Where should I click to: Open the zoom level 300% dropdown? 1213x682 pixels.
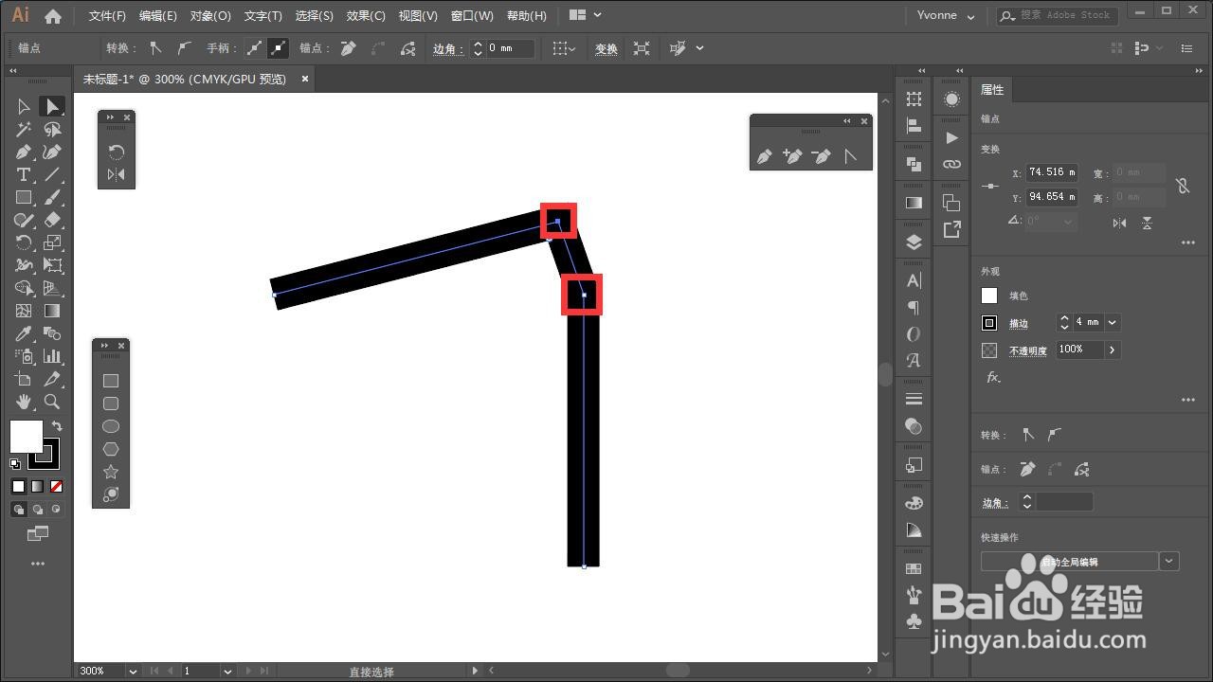132,671
